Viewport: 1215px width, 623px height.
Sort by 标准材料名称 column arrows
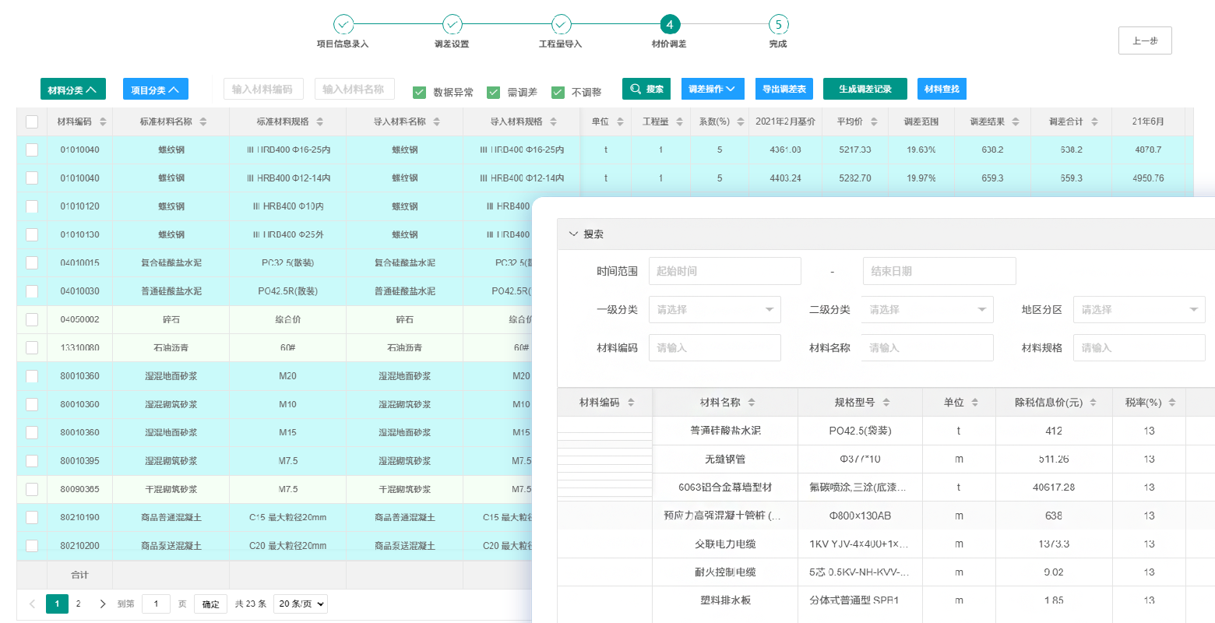203,122
